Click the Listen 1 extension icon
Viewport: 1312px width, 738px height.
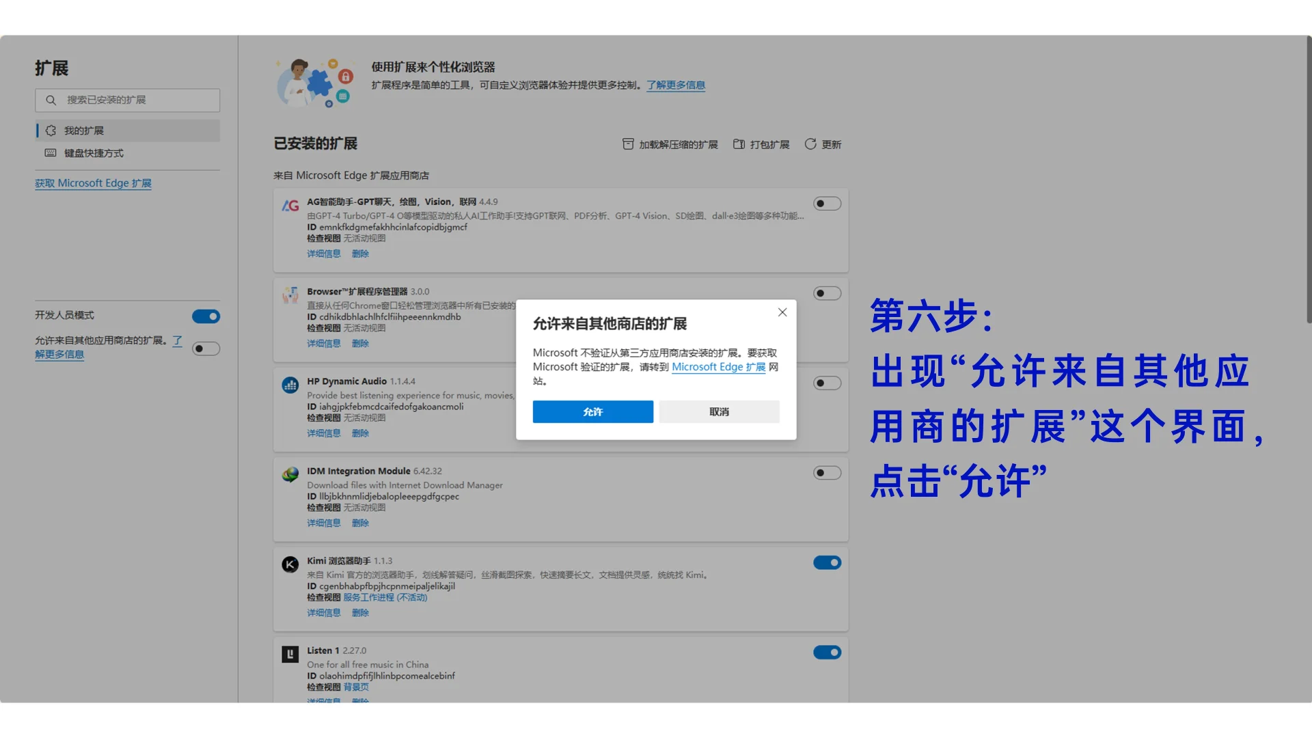point(290,654)
